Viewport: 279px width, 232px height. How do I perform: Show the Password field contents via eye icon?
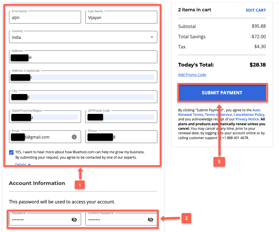click(x=74, y=219)
